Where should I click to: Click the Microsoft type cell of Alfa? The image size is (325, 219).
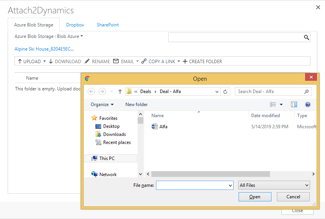point(307,127)
